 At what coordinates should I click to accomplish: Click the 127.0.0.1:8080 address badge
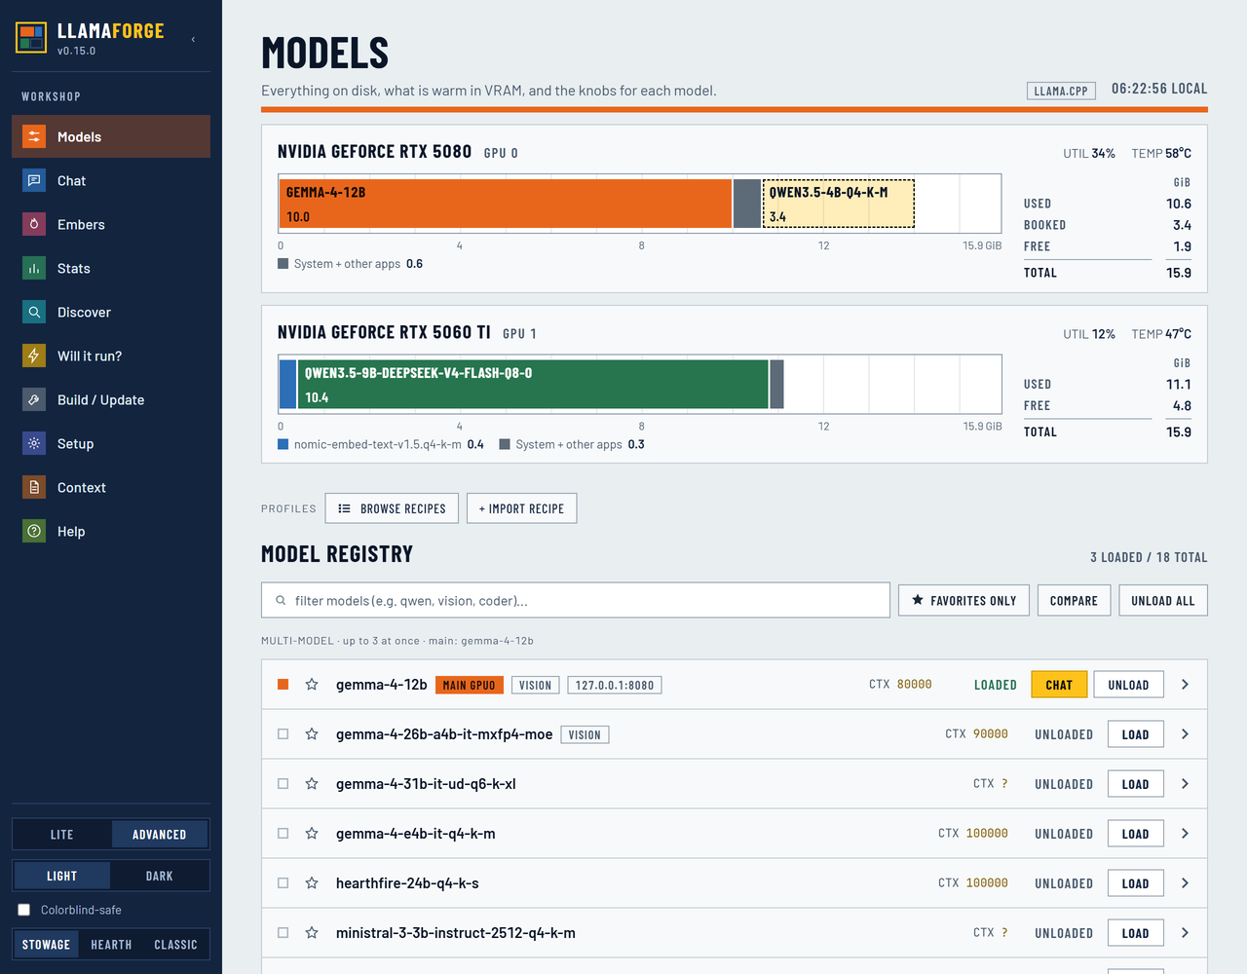pos(615,685)
